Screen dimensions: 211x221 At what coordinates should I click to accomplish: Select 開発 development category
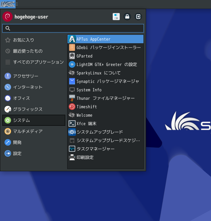pos(34,142)
